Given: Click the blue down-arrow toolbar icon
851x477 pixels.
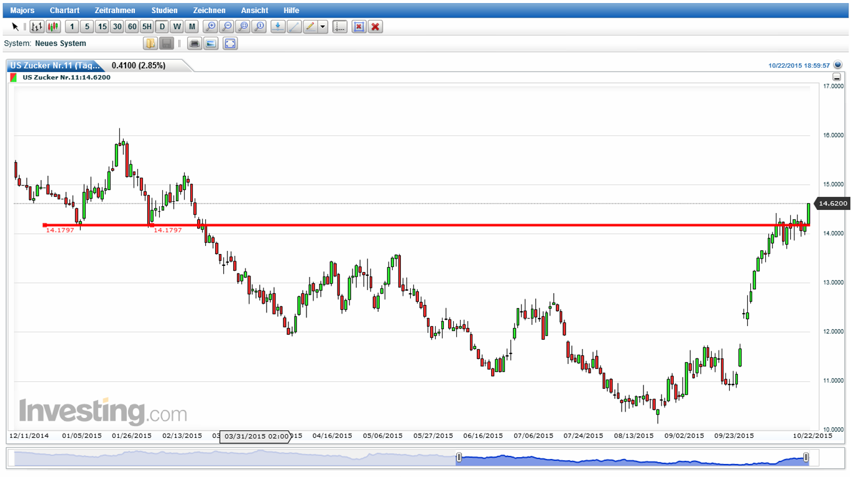Looking at the screenshot, I should tap(278, 27).
